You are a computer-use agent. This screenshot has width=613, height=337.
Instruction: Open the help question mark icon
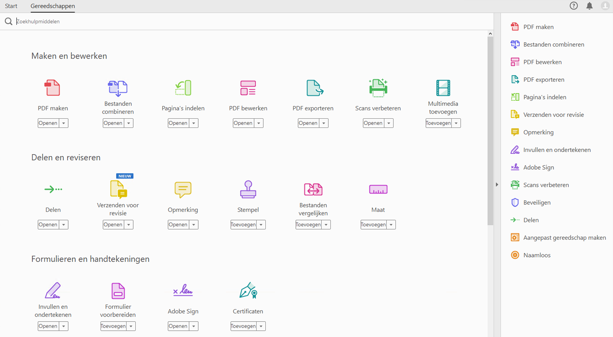[x=573, y=6]
